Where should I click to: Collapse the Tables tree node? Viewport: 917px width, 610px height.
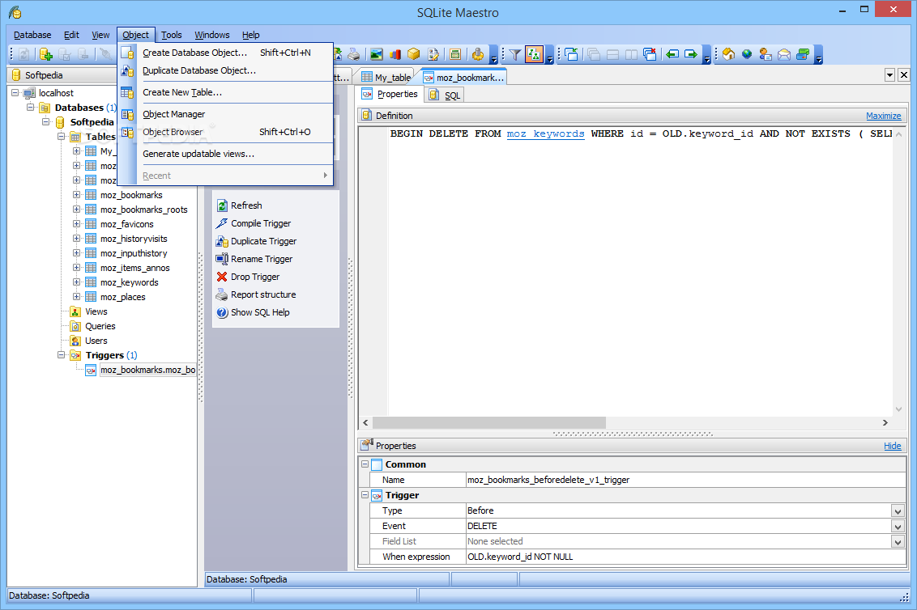click(62, 137)
